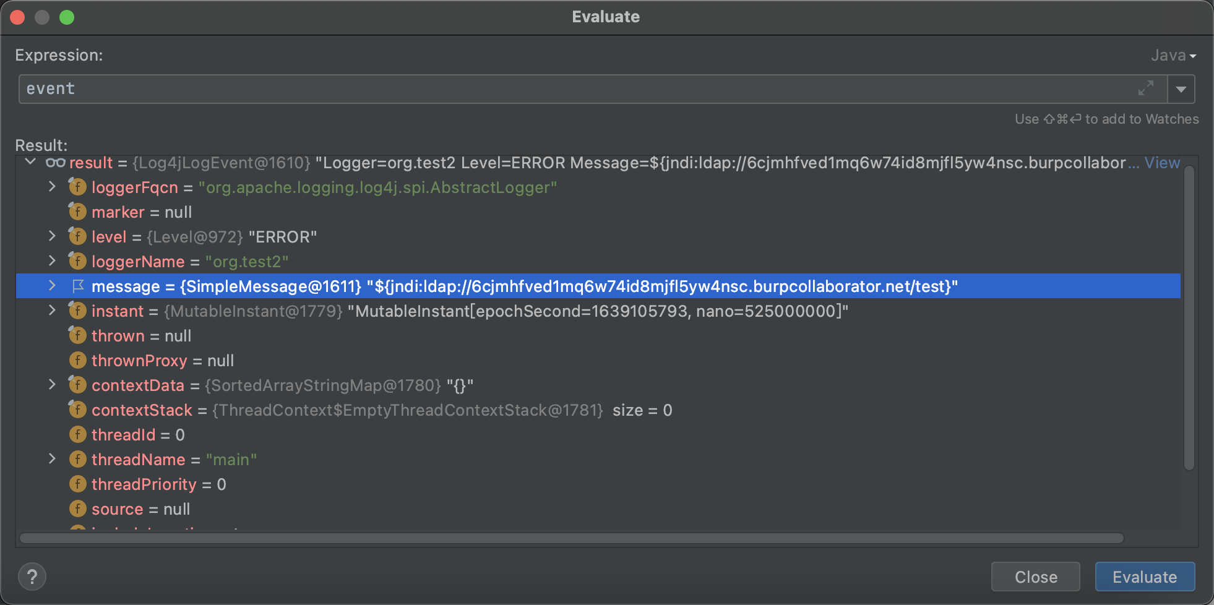Image resolution: width=1214 pixels, height=605 pixels.
Task: Select the level "ERROR" value text
Action: tap(283, 237)
